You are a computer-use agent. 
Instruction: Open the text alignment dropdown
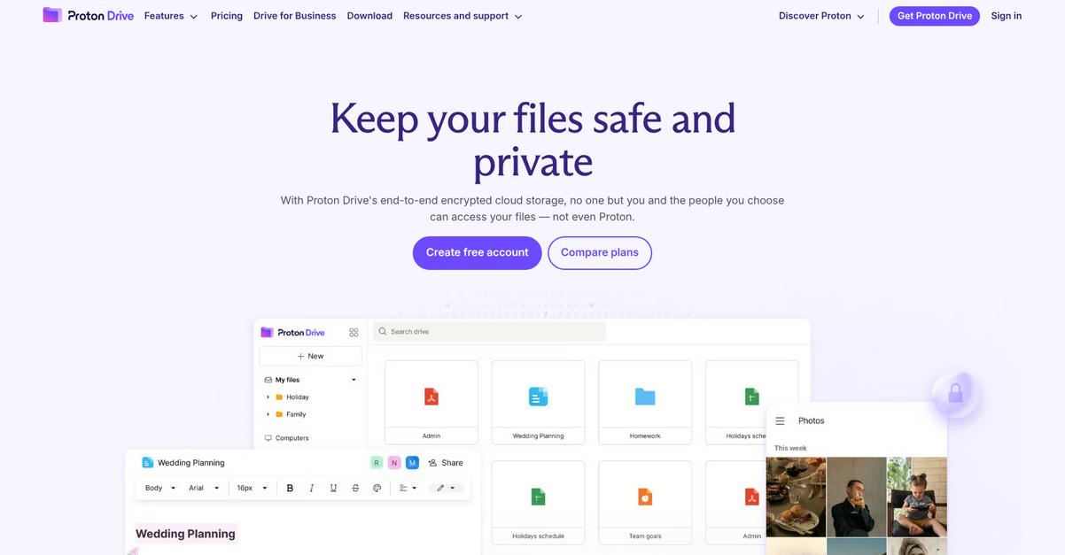(x=408, y=488)
